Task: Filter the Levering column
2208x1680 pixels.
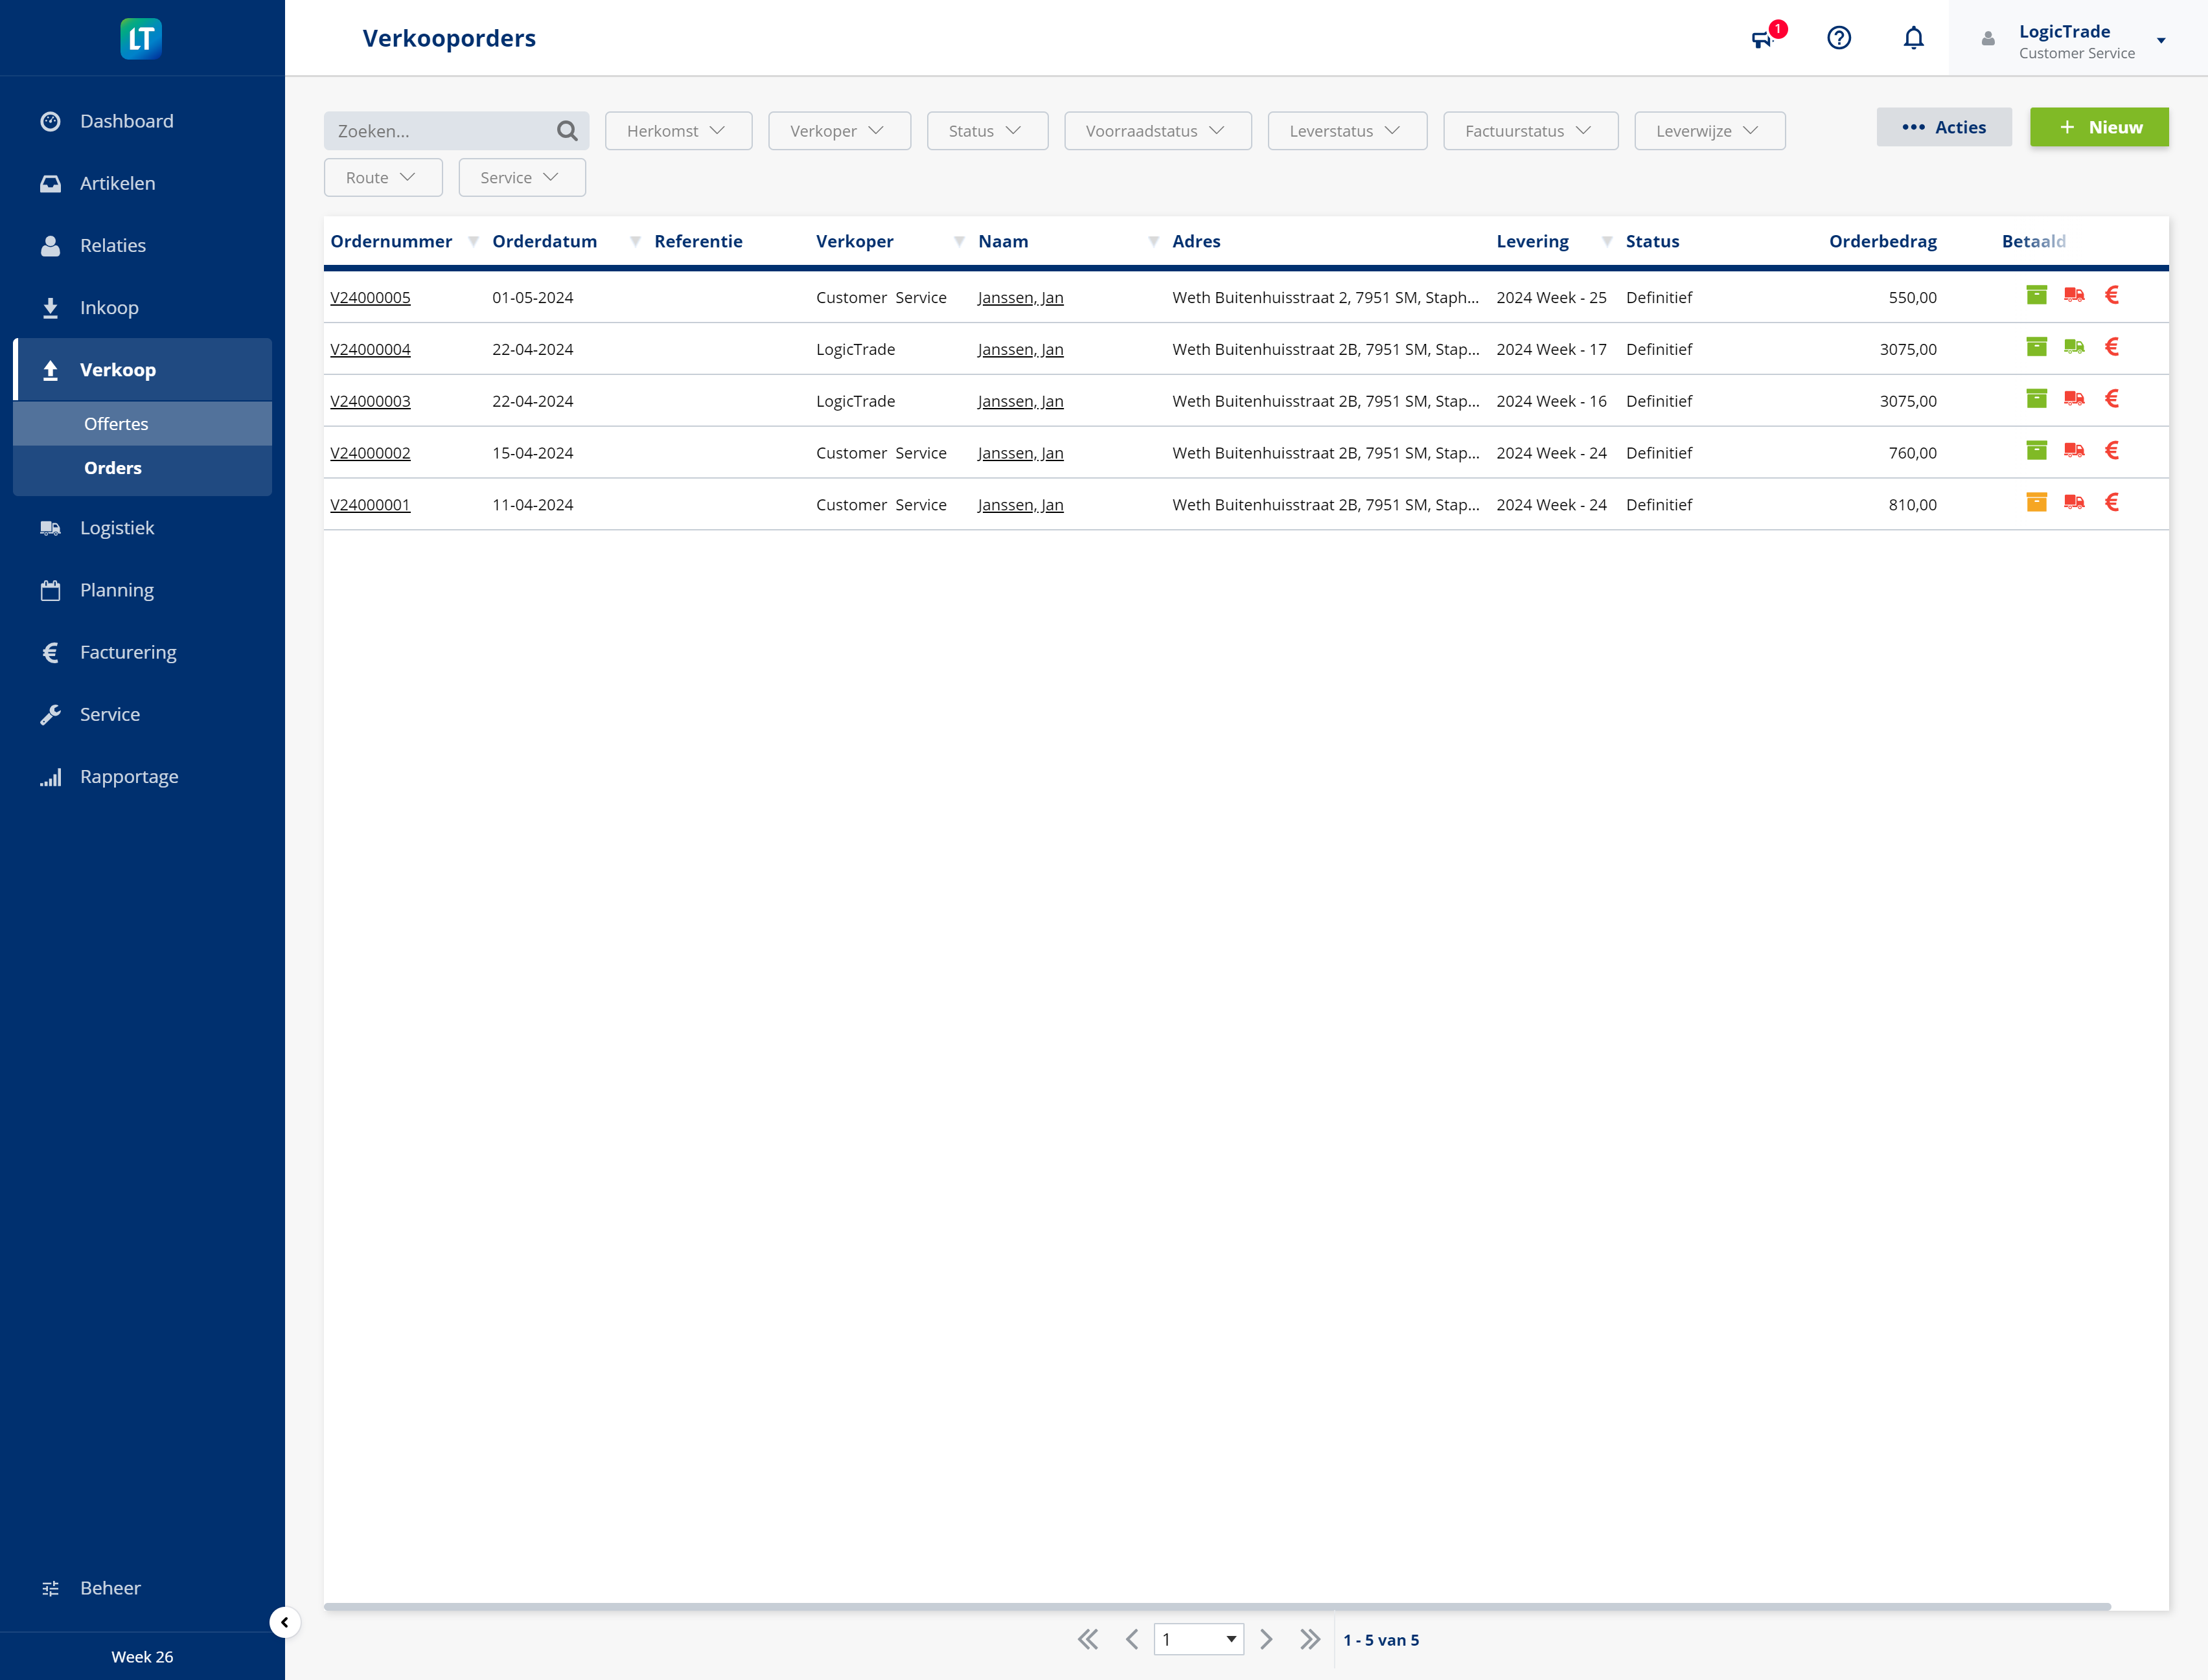Action: [x=1607, y=242]
